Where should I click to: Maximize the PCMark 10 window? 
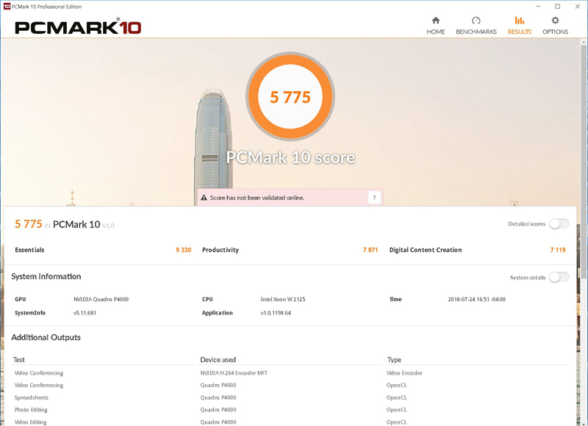(x=558, y=7)
